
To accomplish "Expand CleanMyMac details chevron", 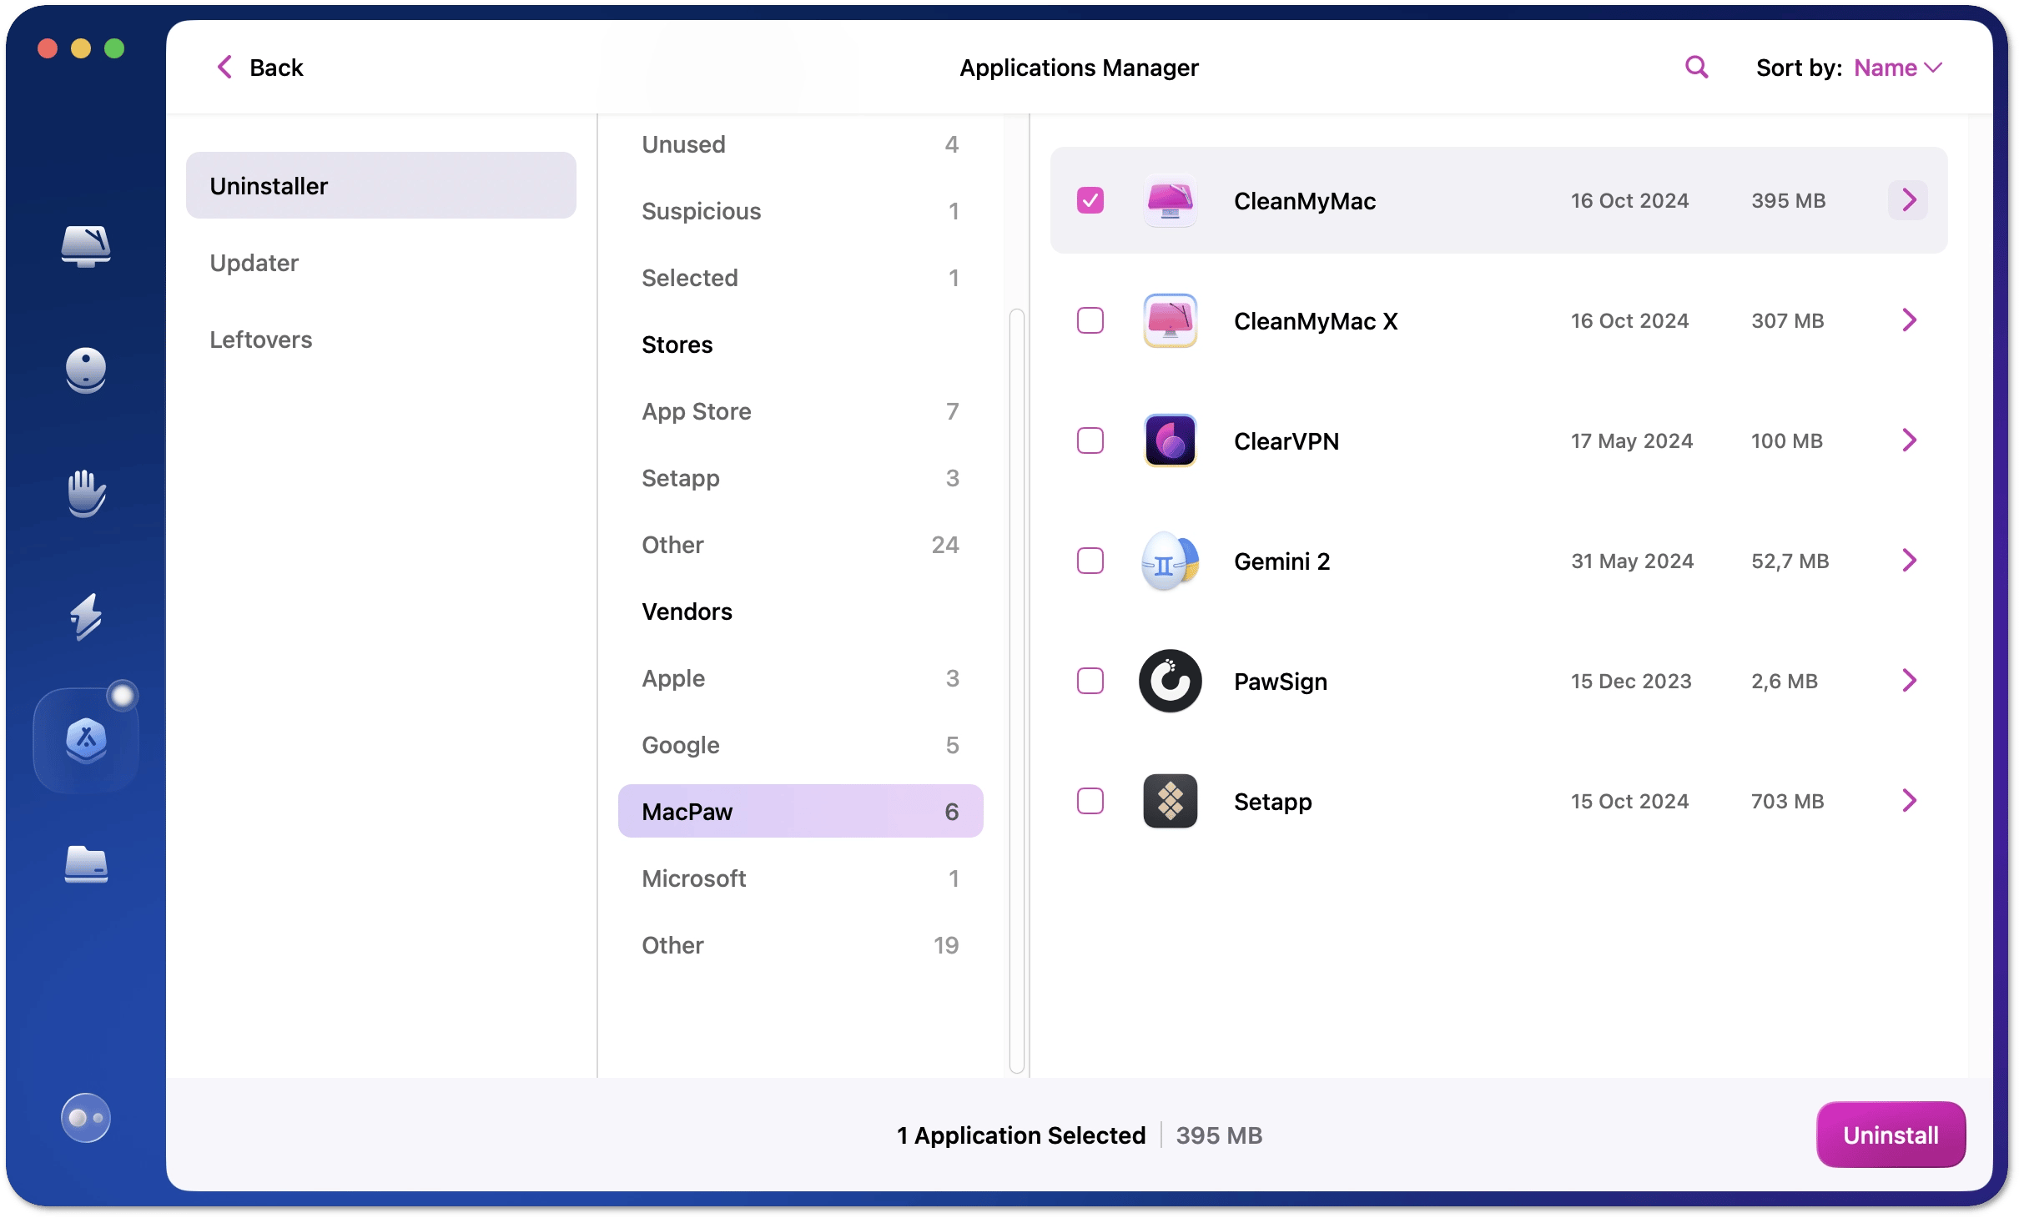I will (x=1908, y=200).
